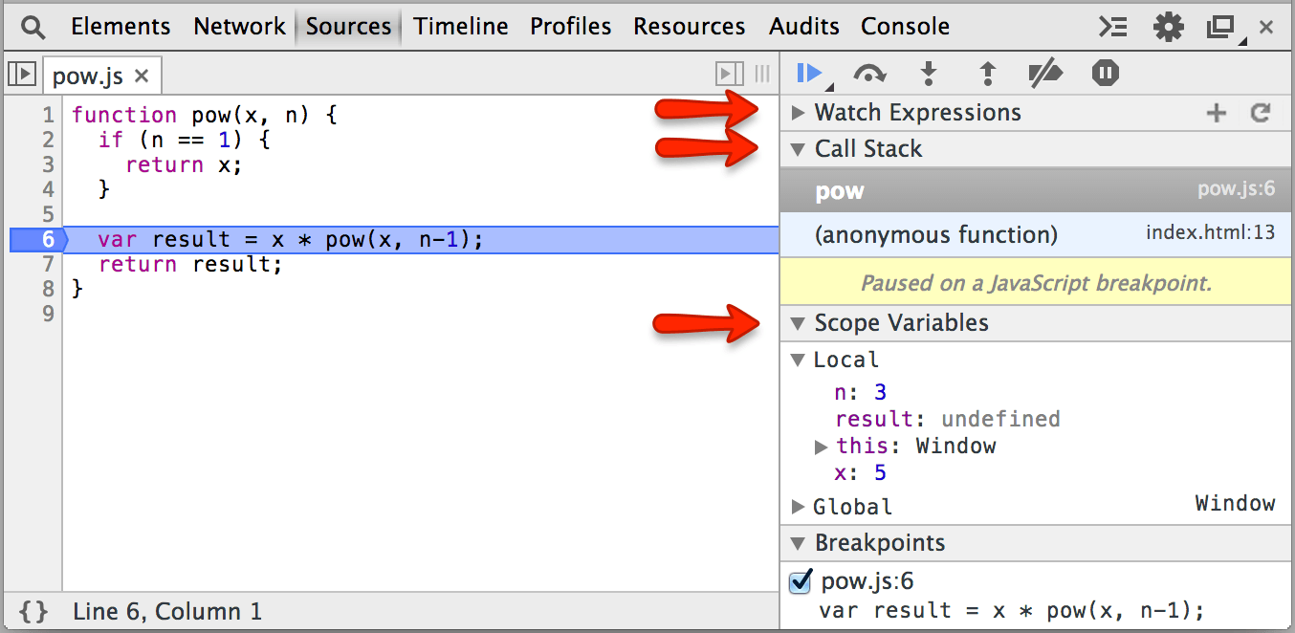
Task: Deactivate all breakpoints icon
Action: click(1046, 74)
